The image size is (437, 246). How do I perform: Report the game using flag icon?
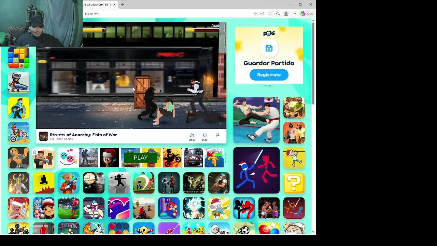217,135
